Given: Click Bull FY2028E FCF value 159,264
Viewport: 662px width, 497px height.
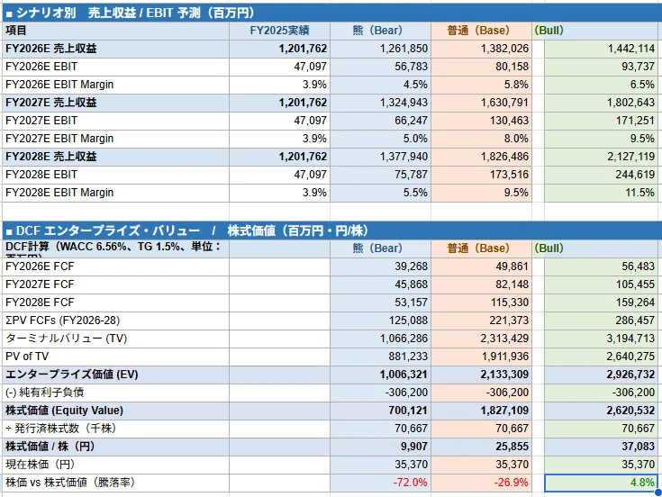Looking at the screenshot, I should coord(635,303).
